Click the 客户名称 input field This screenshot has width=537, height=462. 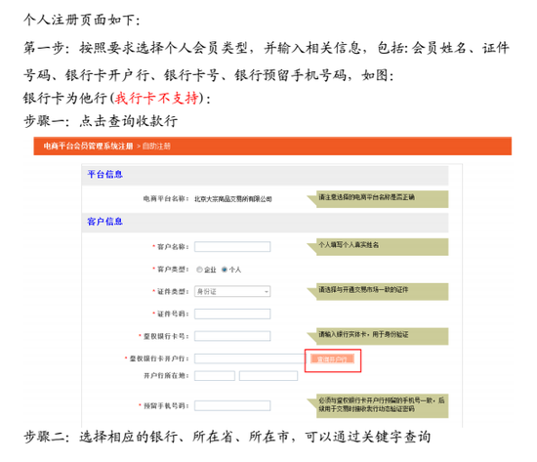click(232, 246)
